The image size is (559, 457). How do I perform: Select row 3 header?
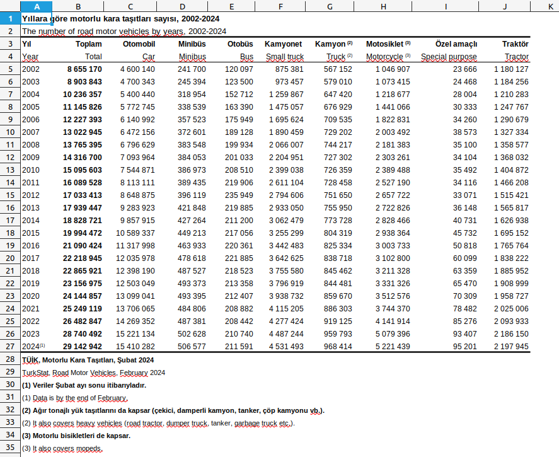(x=10, y=43)
